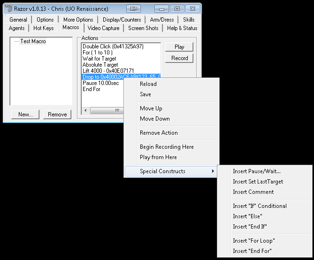Choose Insert "For Loop"
Image resolution: width=314 pixels, height=260 pixels.
265,241
